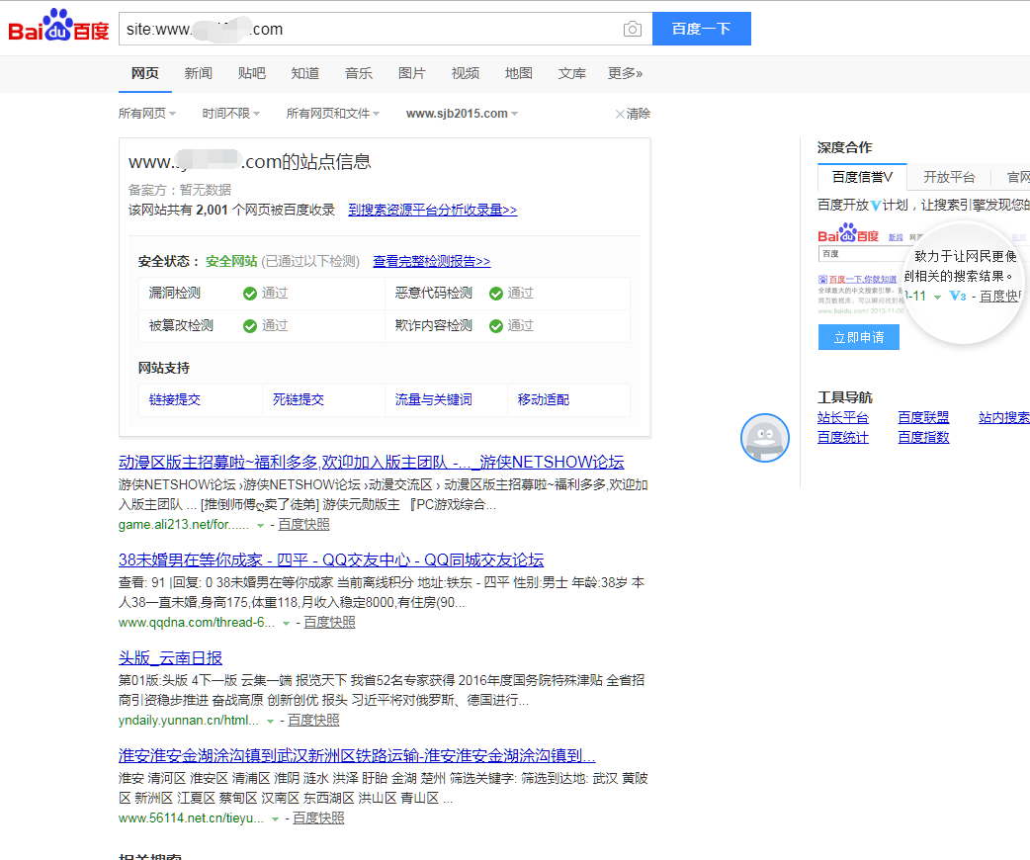
Task: Go to the 知道 tab
Action: [x=304, y=73]
